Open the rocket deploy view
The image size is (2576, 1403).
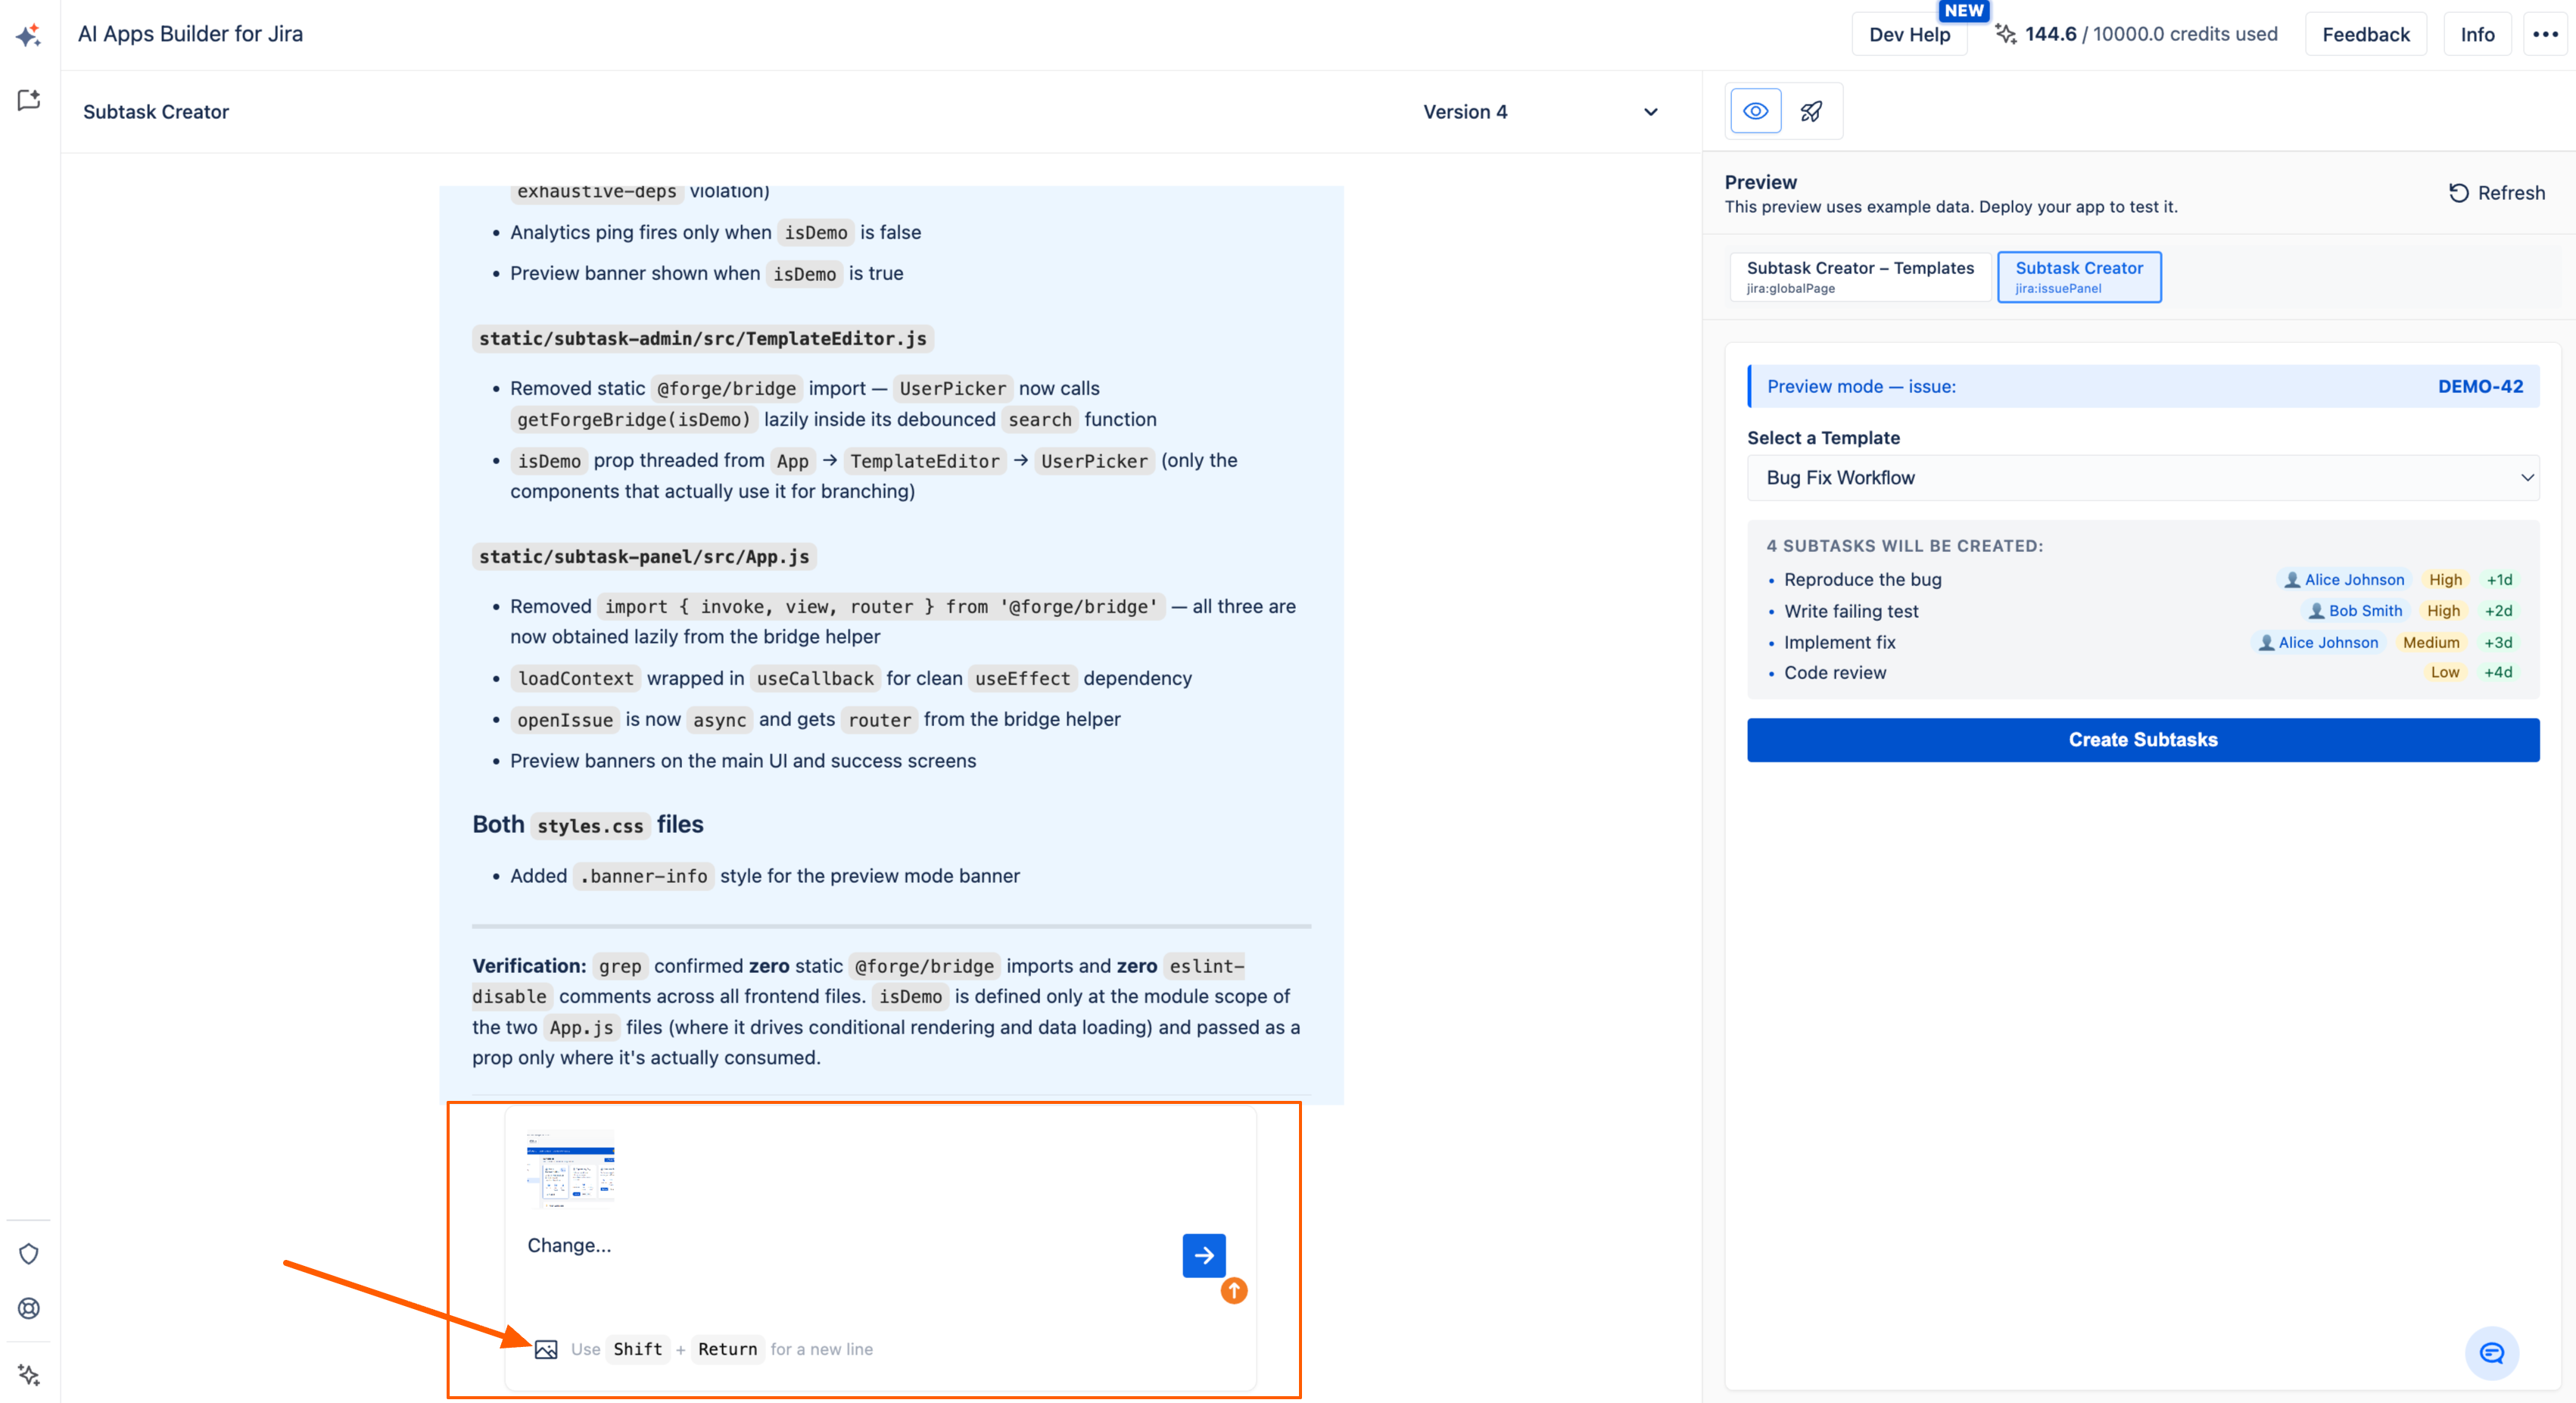click(1811, 111)
